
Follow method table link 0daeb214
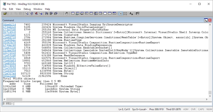(x=9, y=25)
